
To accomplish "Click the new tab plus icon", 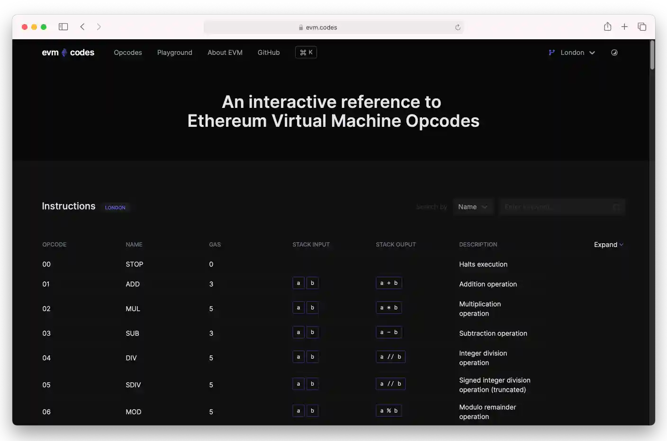I will [x=624, y=26].
